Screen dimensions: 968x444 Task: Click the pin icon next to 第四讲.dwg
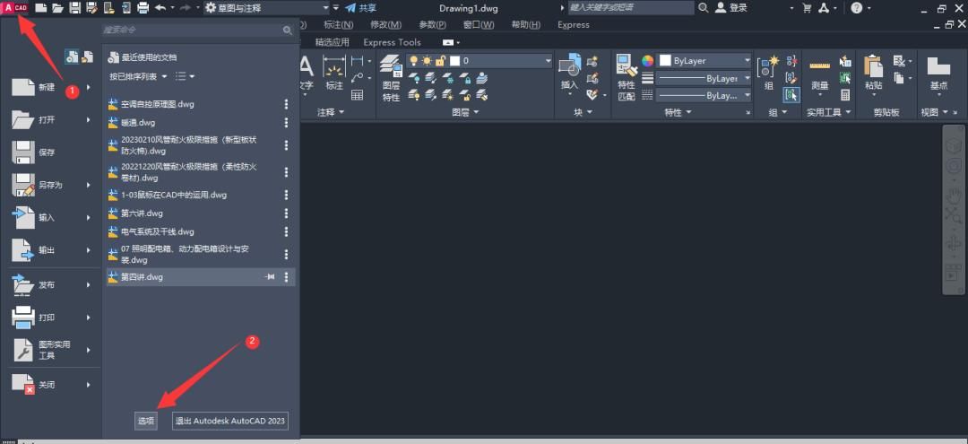tap(269, 277)
